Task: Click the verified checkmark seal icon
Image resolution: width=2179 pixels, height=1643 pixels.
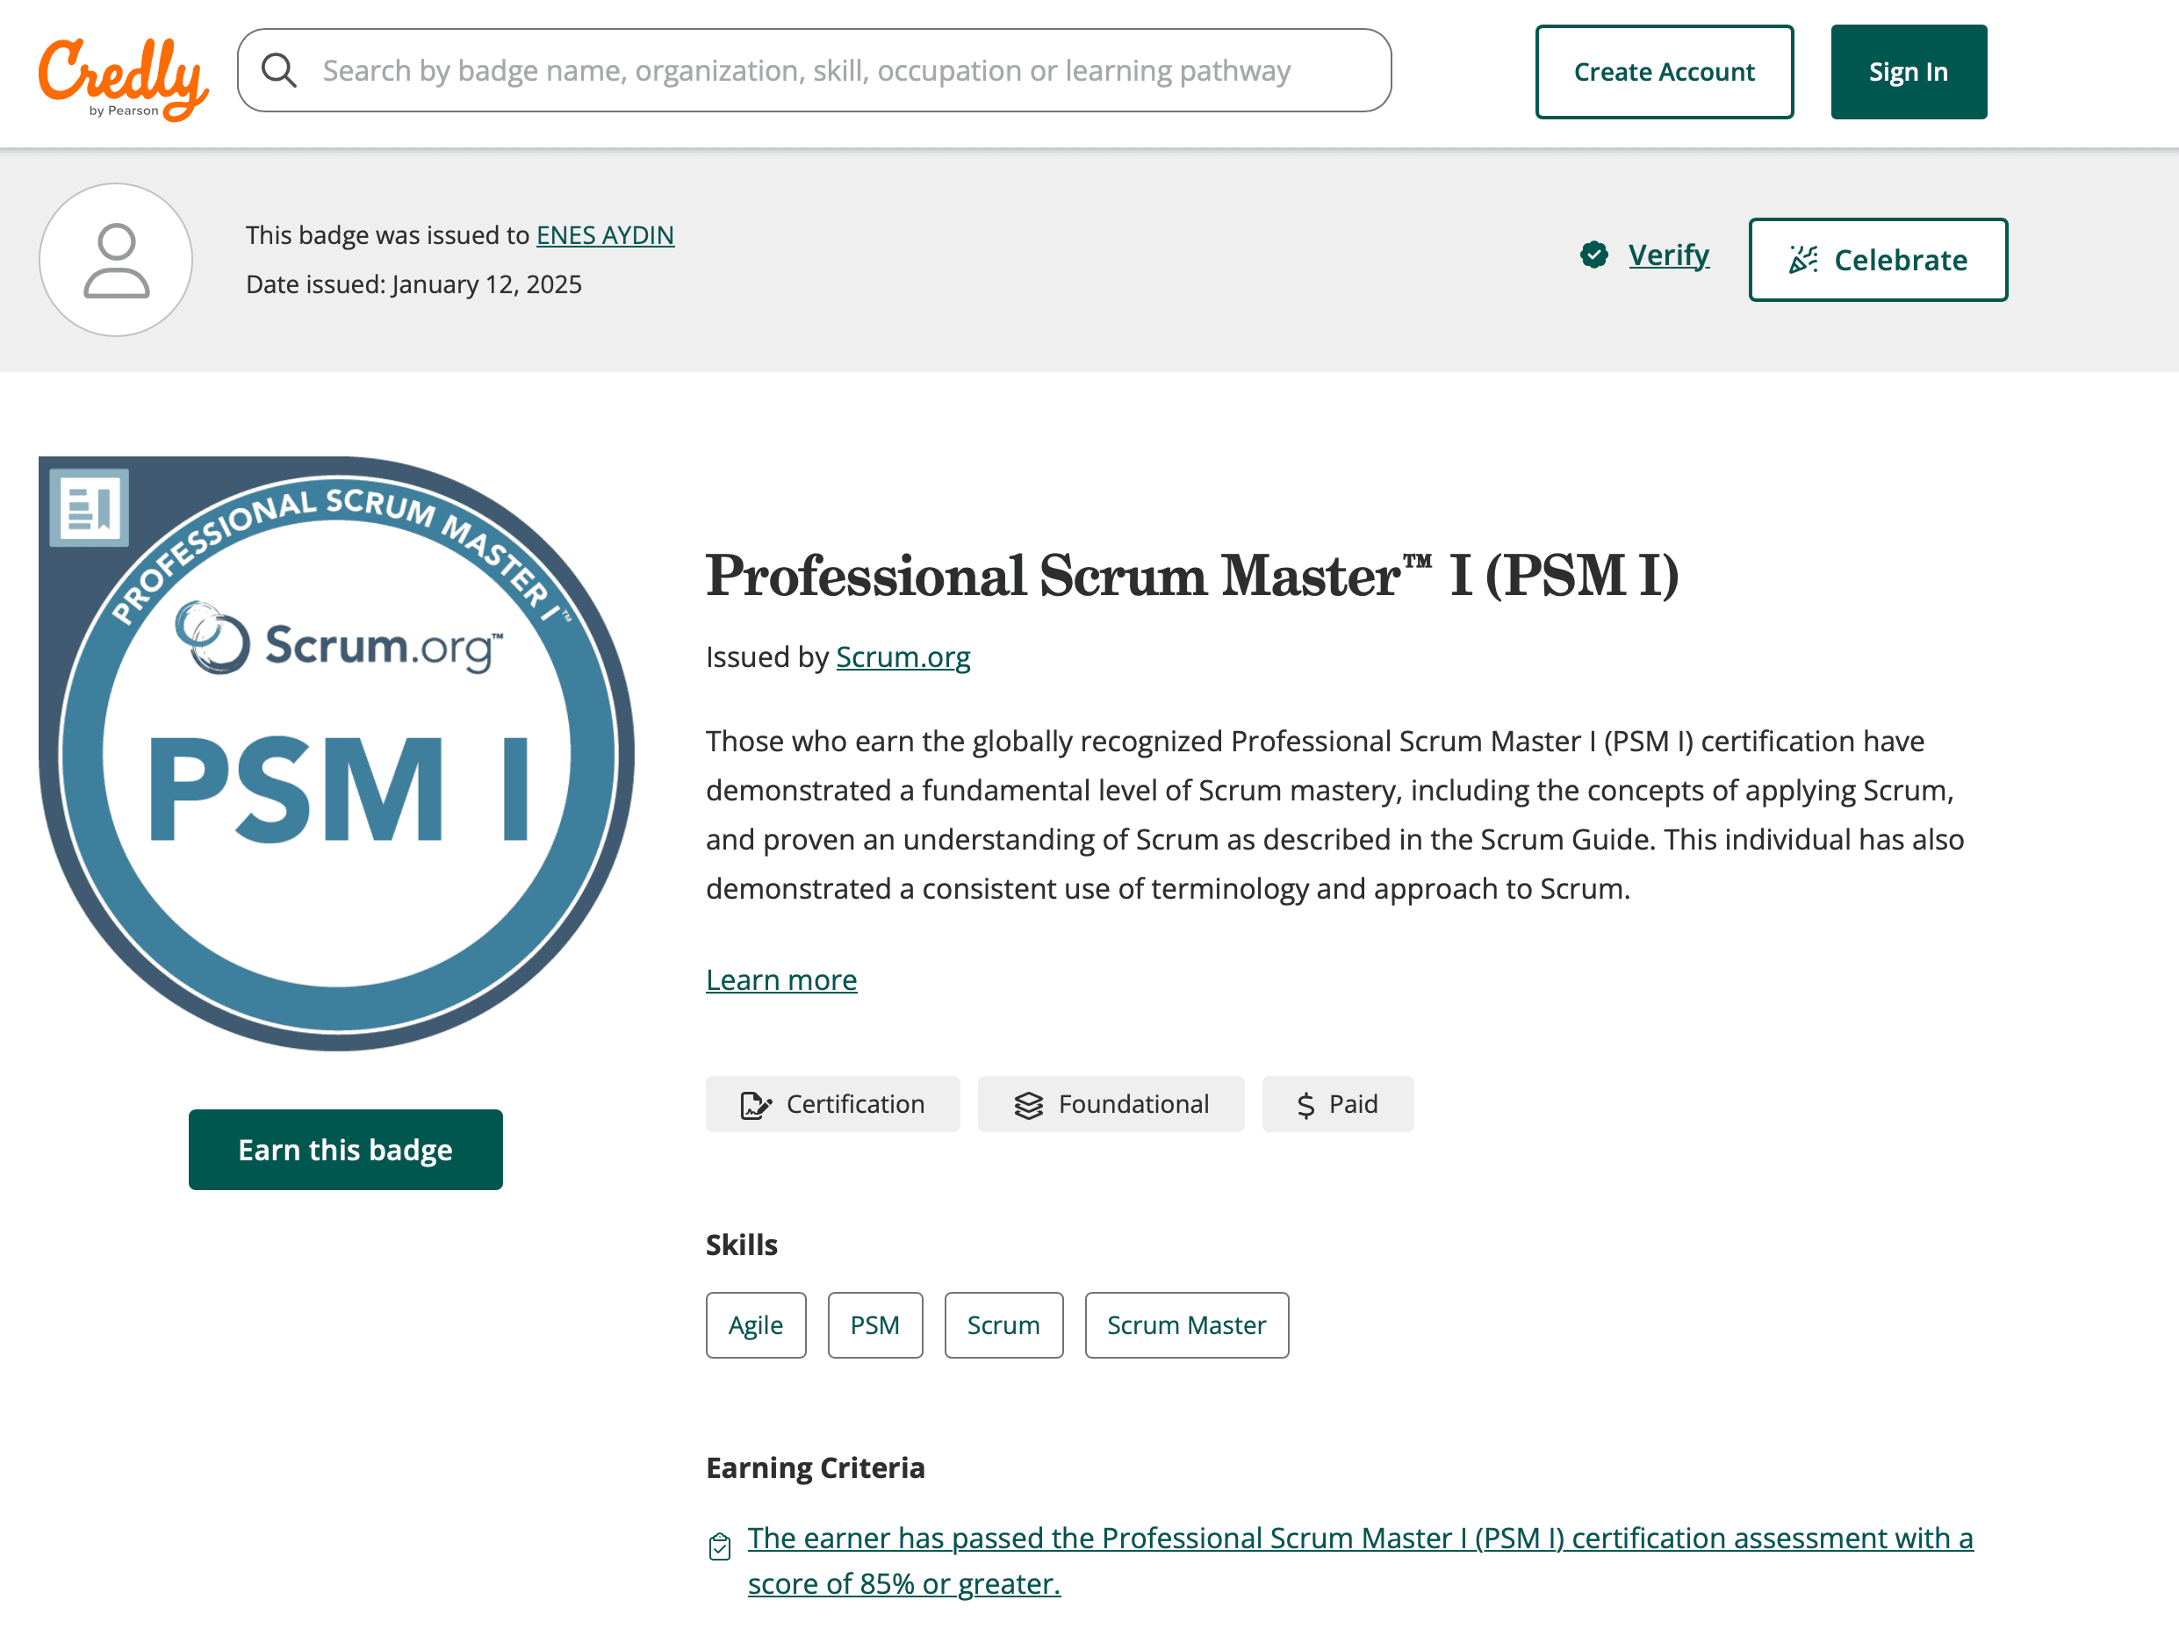Action: click(1593, 255)
